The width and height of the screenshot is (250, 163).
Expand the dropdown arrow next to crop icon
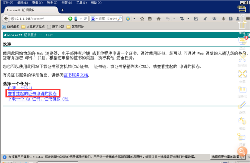[188, 19]
